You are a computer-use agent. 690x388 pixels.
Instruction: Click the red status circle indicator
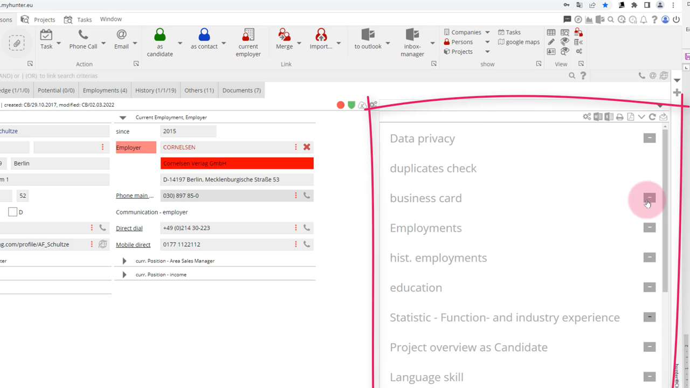pos(341,105)
